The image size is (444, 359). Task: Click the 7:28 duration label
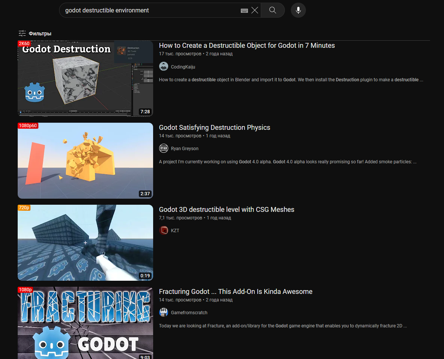pyautogui.click(x=145, y=111)
